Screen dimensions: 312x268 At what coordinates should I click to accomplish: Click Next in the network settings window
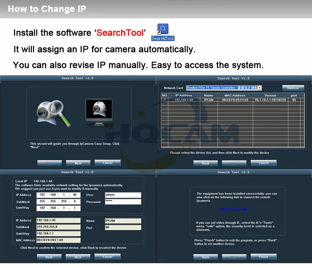tap(78, 257)
